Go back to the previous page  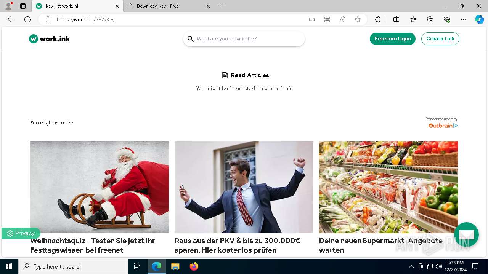pos(11,19)
